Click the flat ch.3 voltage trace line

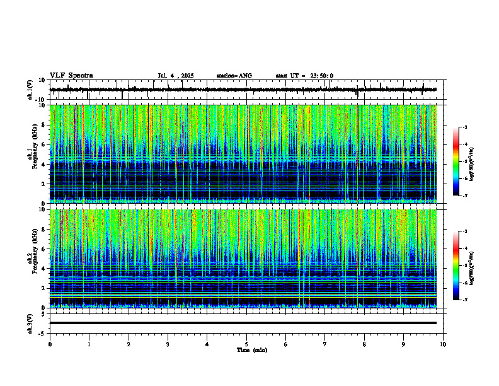click(x=243, y=323)
